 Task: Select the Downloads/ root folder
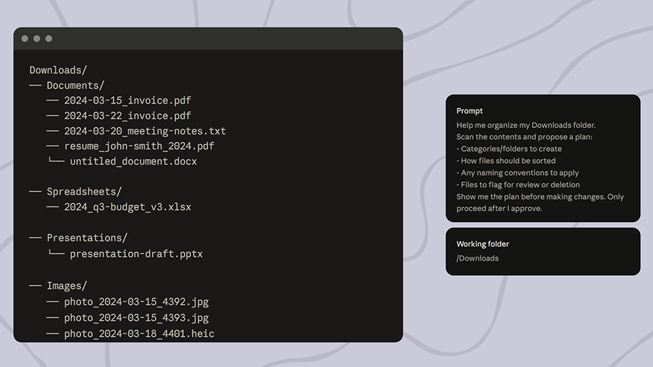(58, 70)
